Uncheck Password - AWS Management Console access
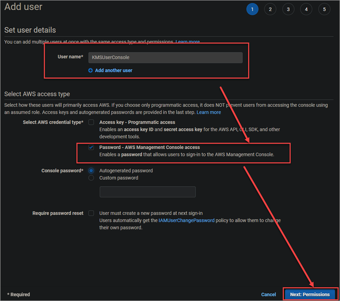Screen dimensions: 340x301 click(x=91, y=147)
